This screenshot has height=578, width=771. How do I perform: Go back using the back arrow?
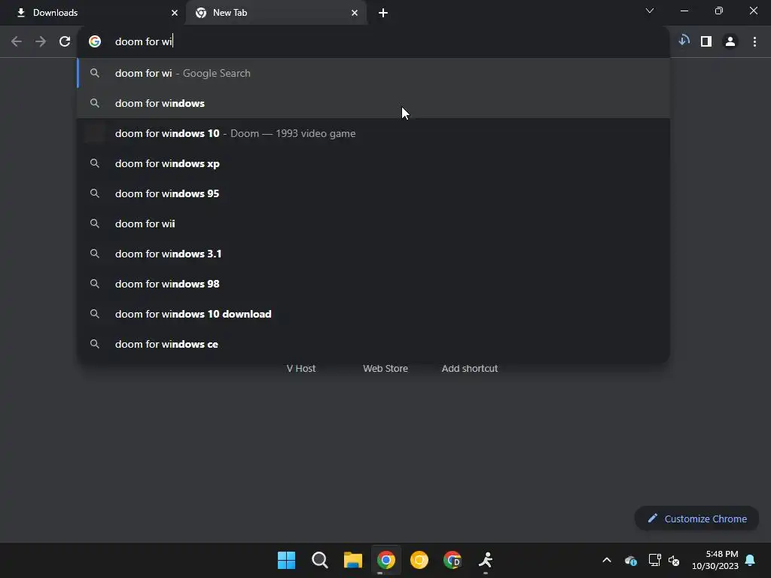click(17, 41)
